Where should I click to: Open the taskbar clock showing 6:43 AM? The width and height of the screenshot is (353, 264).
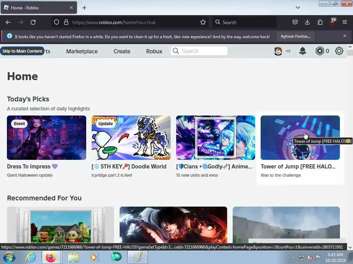[x=335, y=257]
